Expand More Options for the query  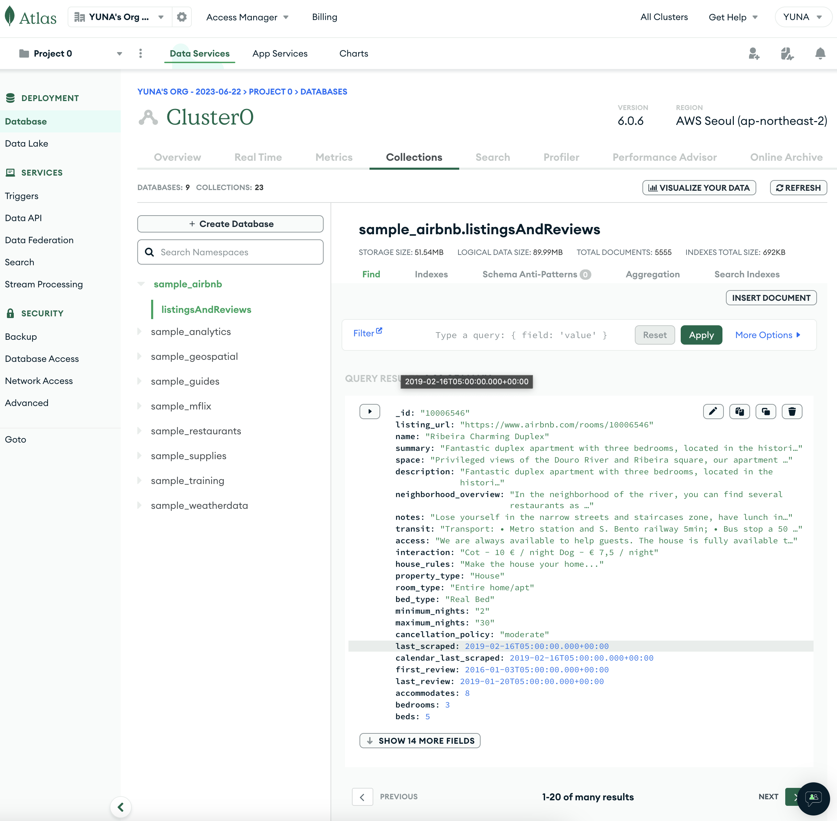click(768, 335)
